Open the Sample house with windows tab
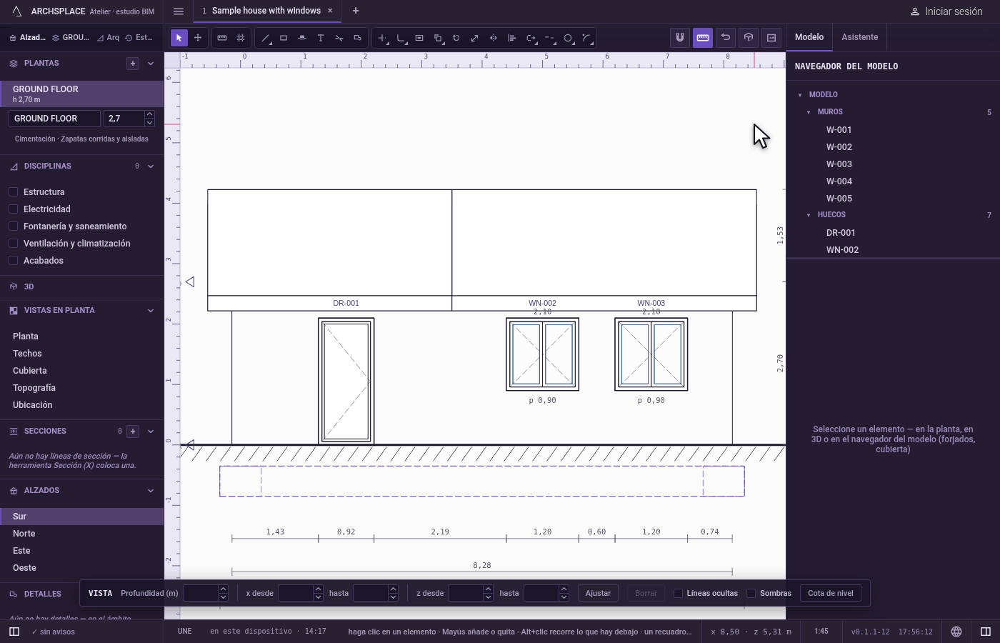The width and height of the screenshot is (1000, 643). tap(266, 11)
